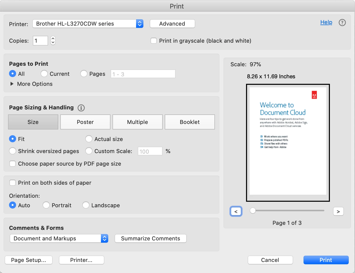Image resolution: width=355 pixels, height=273 pixels.
Task: Select Shrink oversized pages option
Action: click(13, 151)
